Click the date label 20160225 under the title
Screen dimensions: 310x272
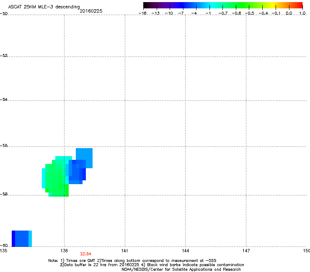coord(91,11)
